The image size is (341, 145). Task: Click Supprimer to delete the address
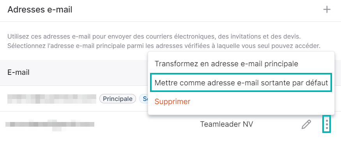point(173,101)
